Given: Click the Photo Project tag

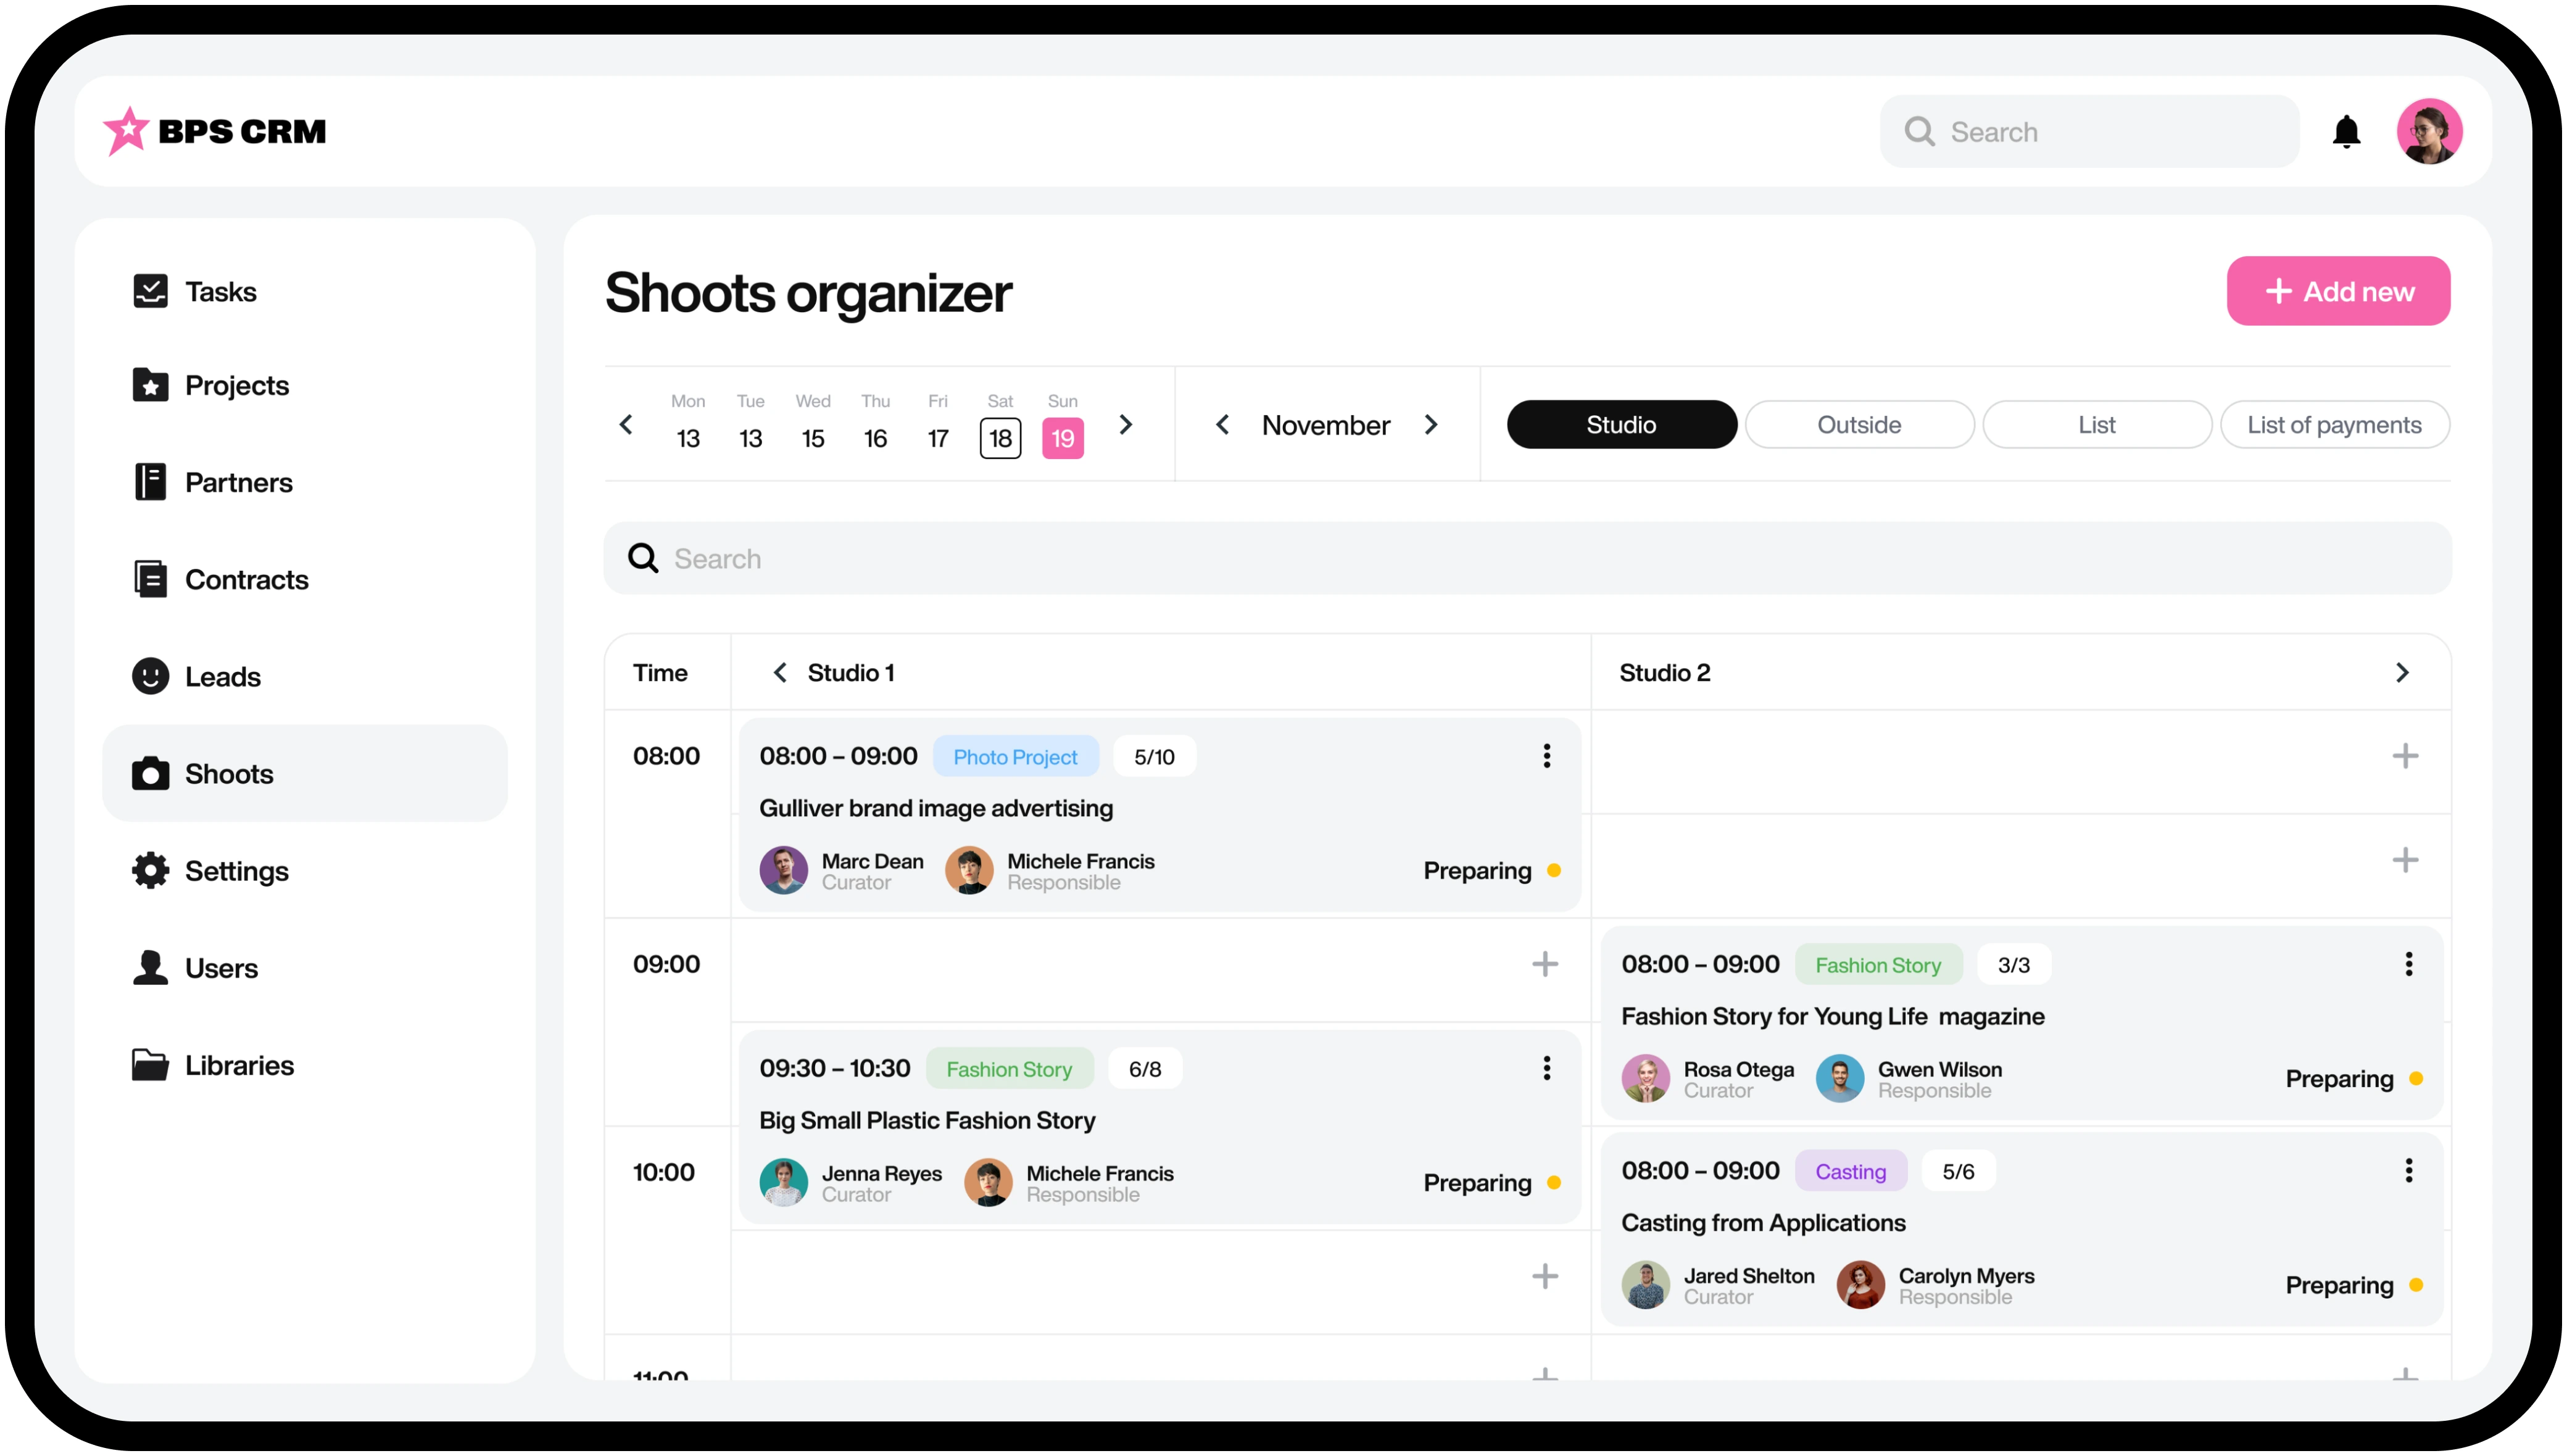Looking at the screenshot, I should click(1015, 756).
